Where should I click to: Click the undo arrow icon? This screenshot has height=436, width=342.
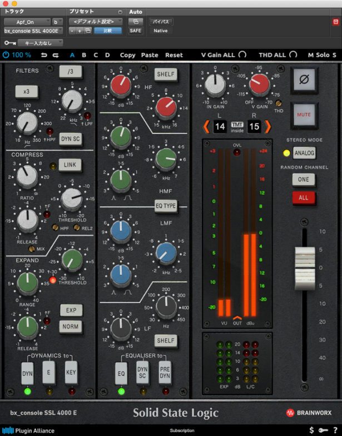[x=44, y=55]
